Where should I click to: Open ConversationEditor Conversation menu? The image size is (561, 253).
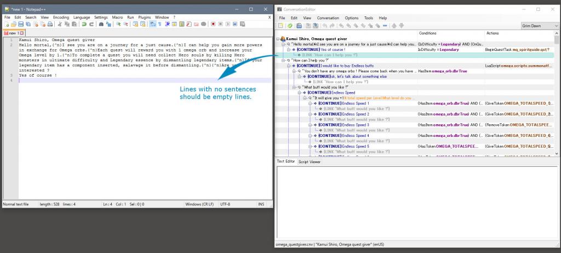[x=328, y=18]
